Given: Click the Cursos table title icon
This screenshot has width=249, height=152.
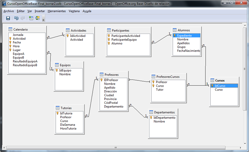Looking at the screenshot, I should (x=212, y=80).
